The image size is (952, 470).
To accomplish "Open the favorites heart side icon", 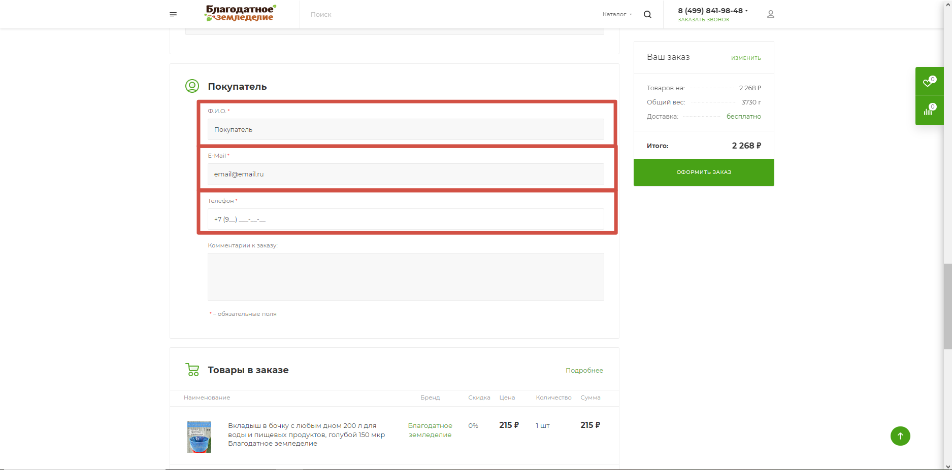I will pos(929,82).
